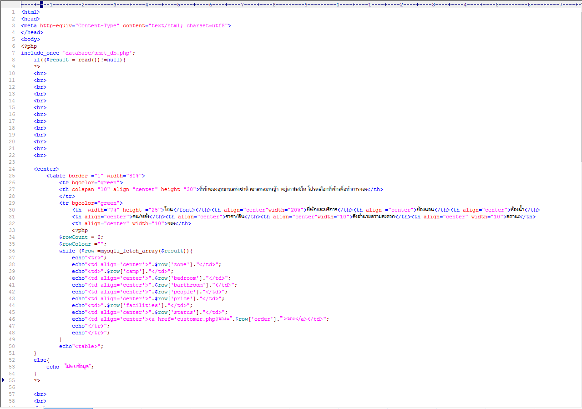Click the ruler at column mark 5
The height and width of the screenshot is (409, 582).
178,4
